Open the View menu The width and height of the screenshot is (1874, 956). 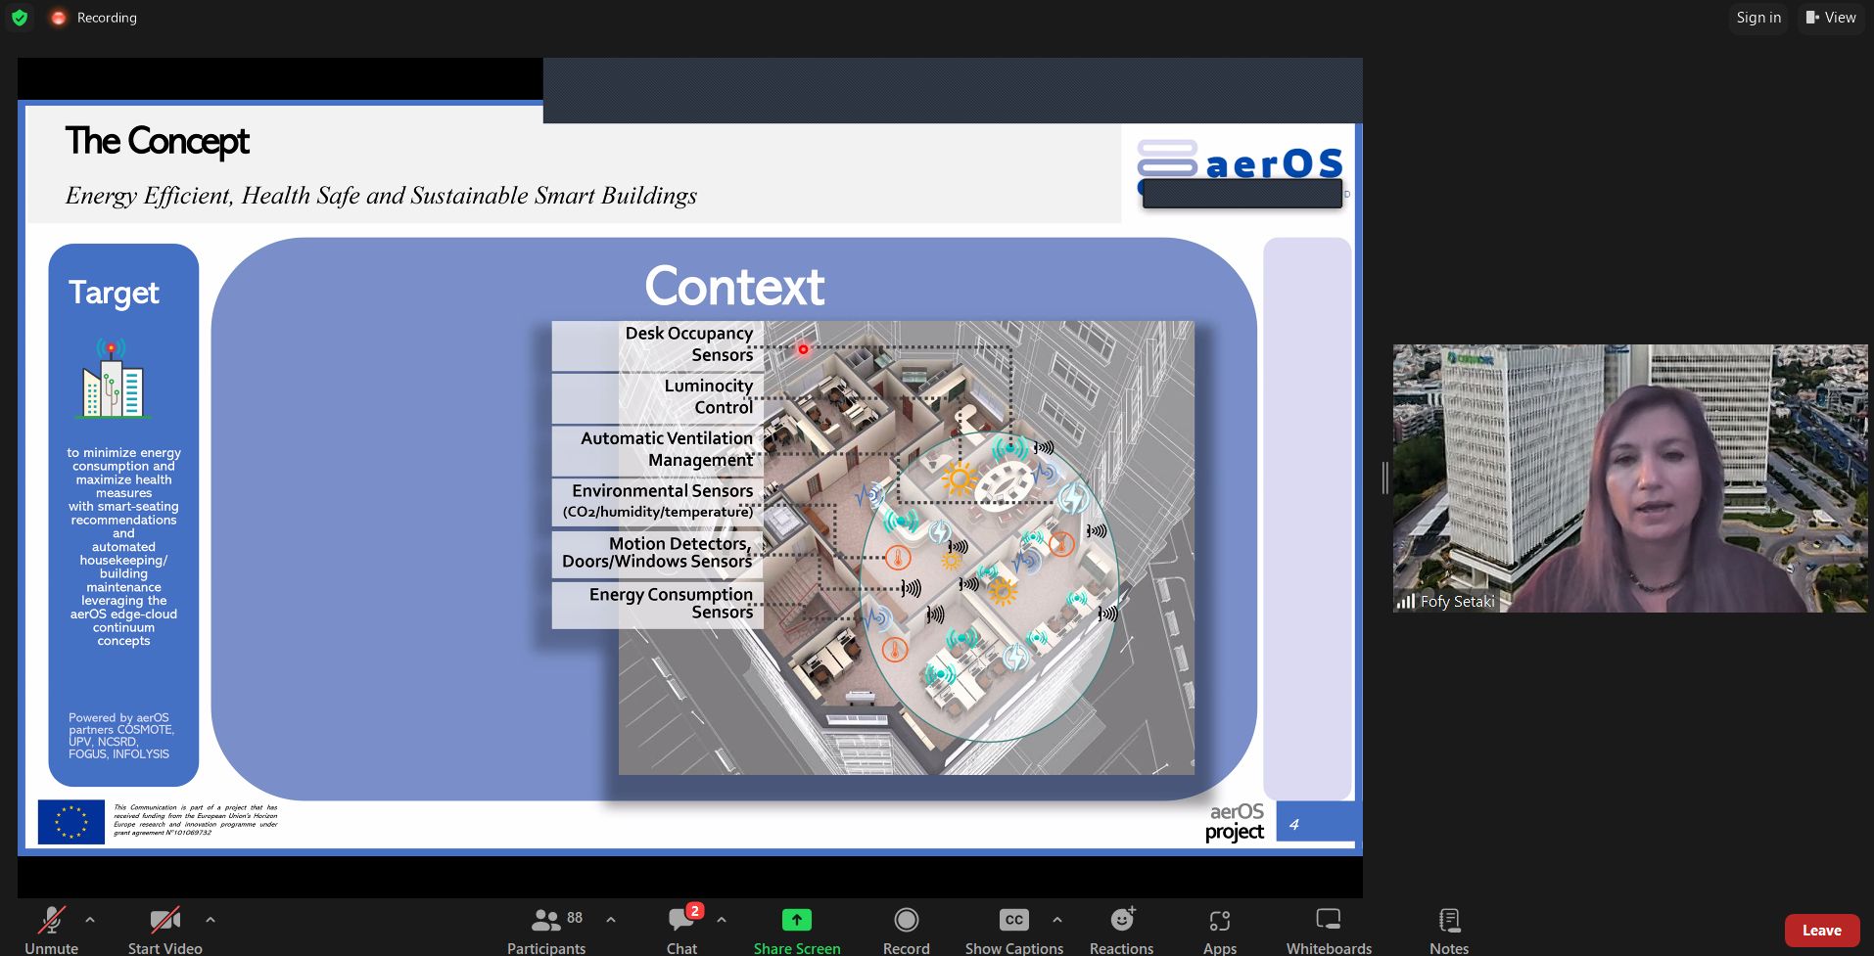(x=1830, y=17)
